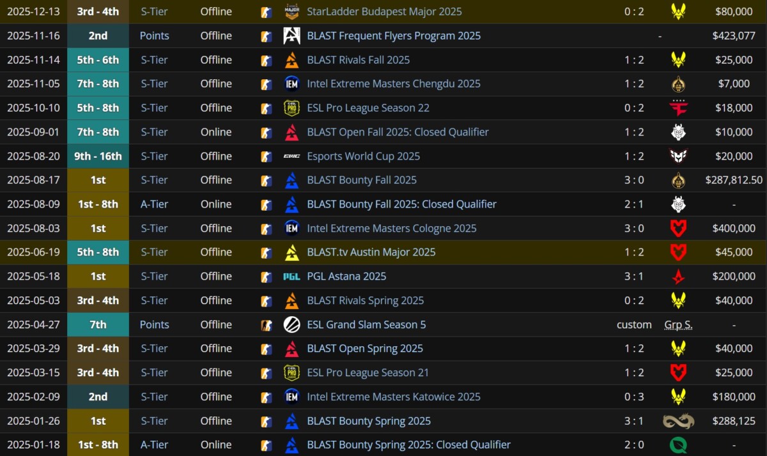
Task: Click the G2 logo in BLAST Open Fall row
Action: 678,132
